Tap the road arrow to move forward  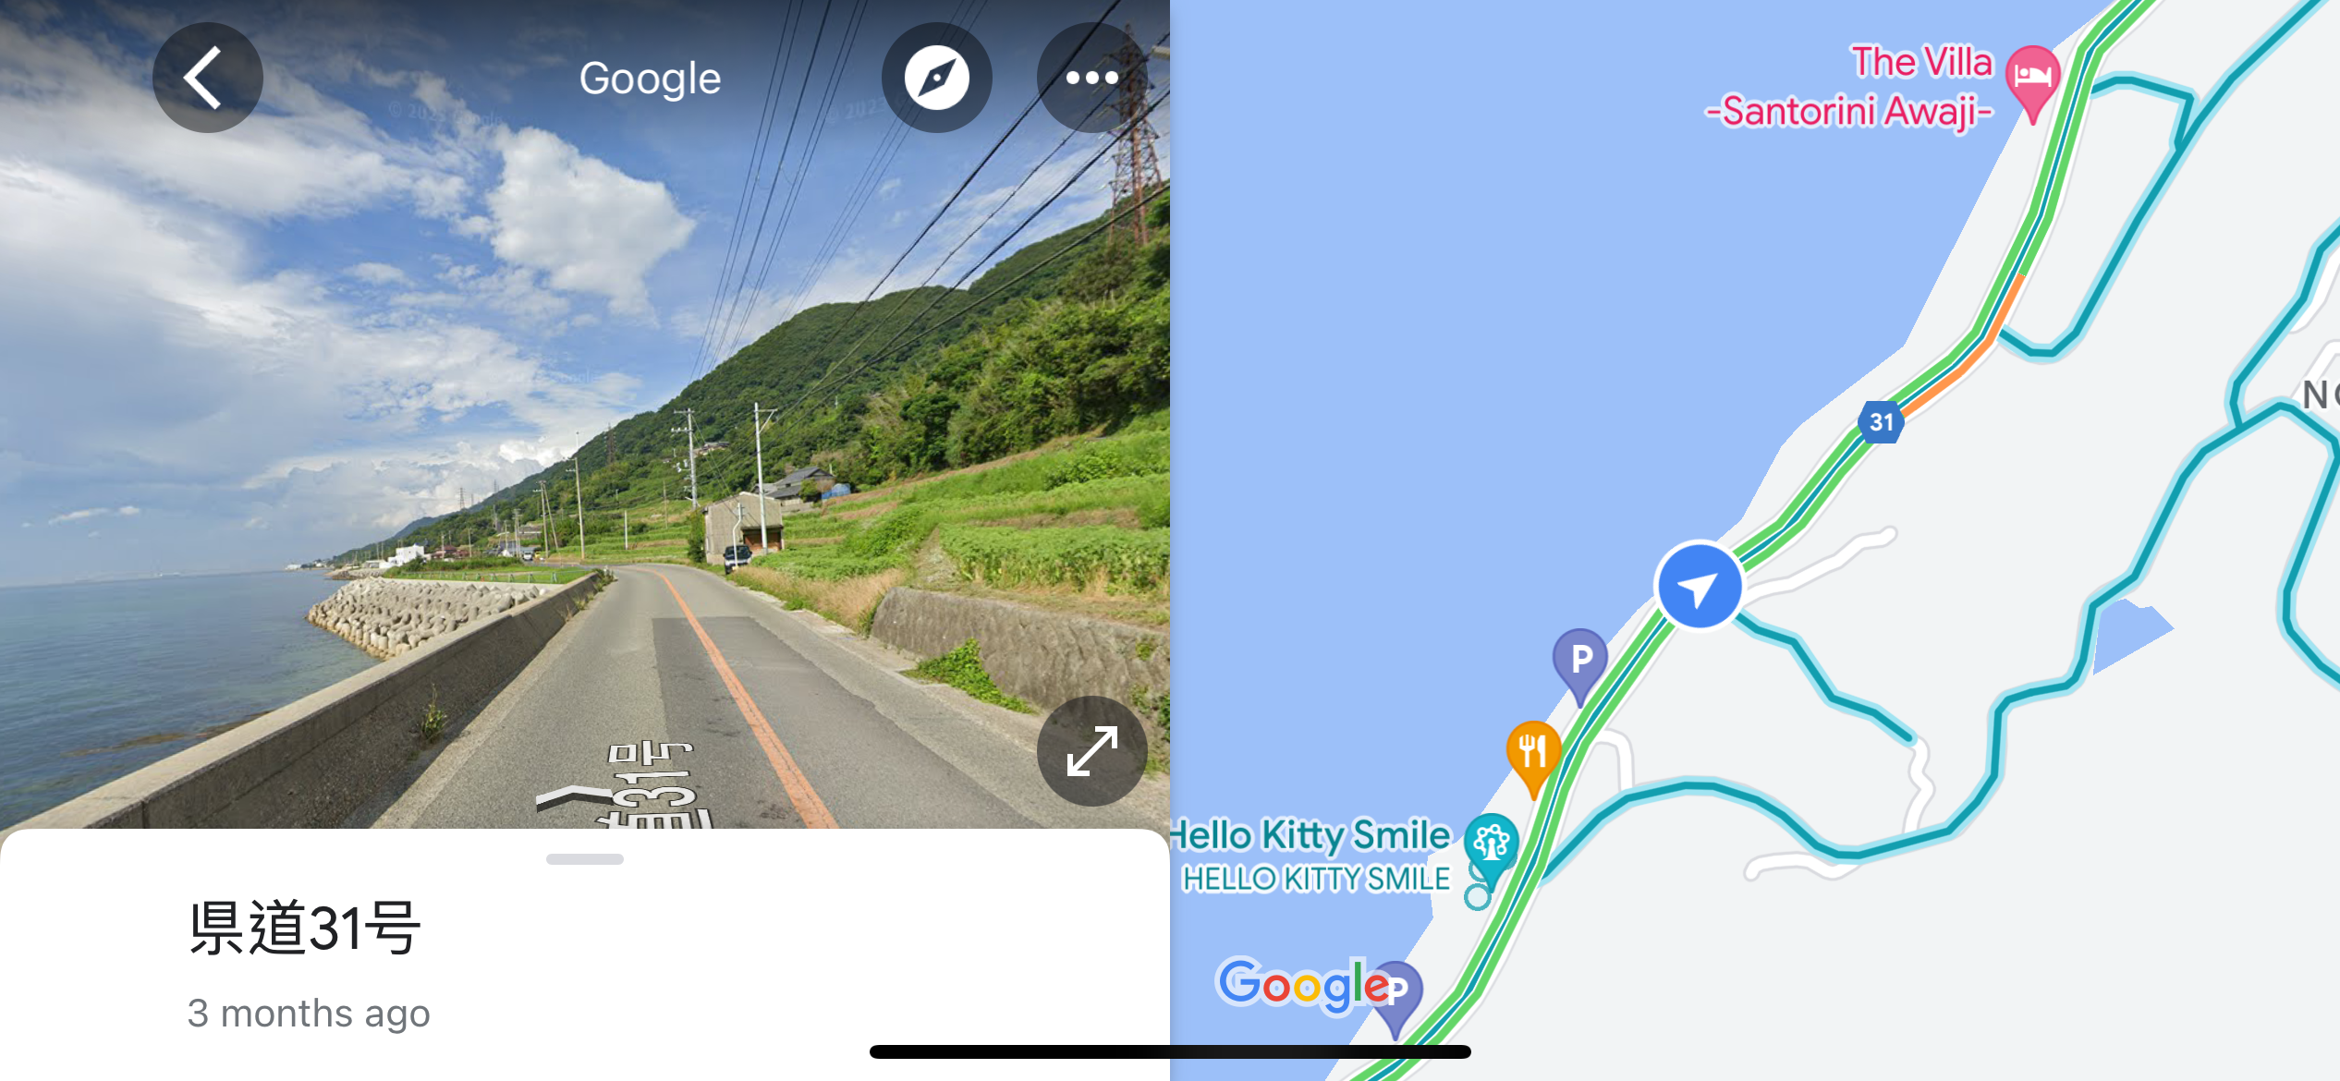575,796
